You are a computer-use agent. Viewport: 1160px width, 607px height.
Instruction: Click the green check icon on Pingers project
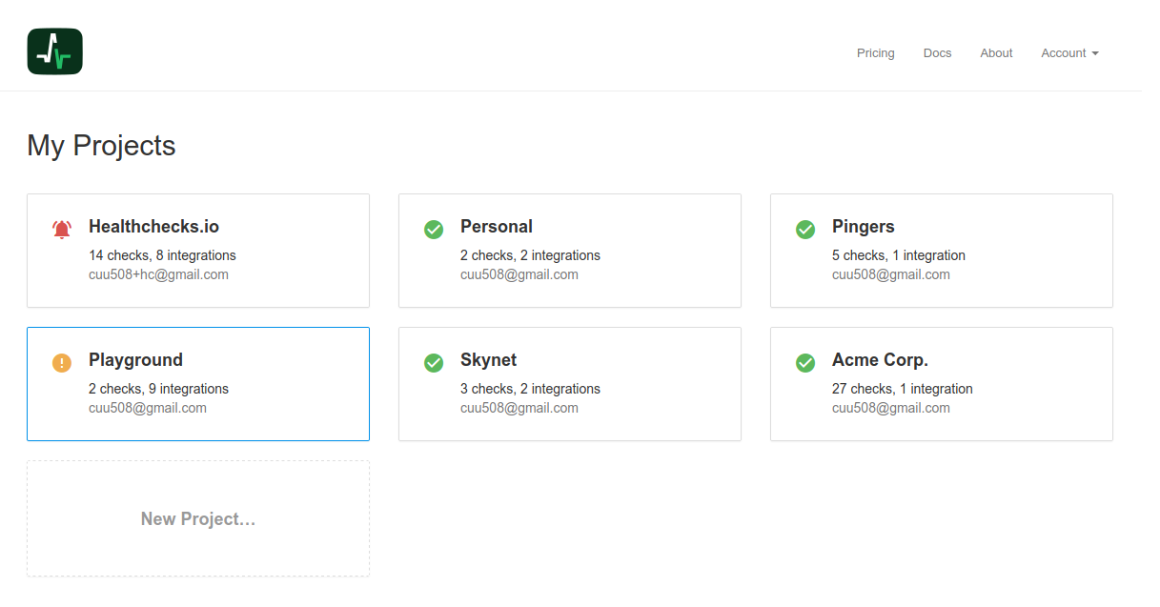coord(805,229)
